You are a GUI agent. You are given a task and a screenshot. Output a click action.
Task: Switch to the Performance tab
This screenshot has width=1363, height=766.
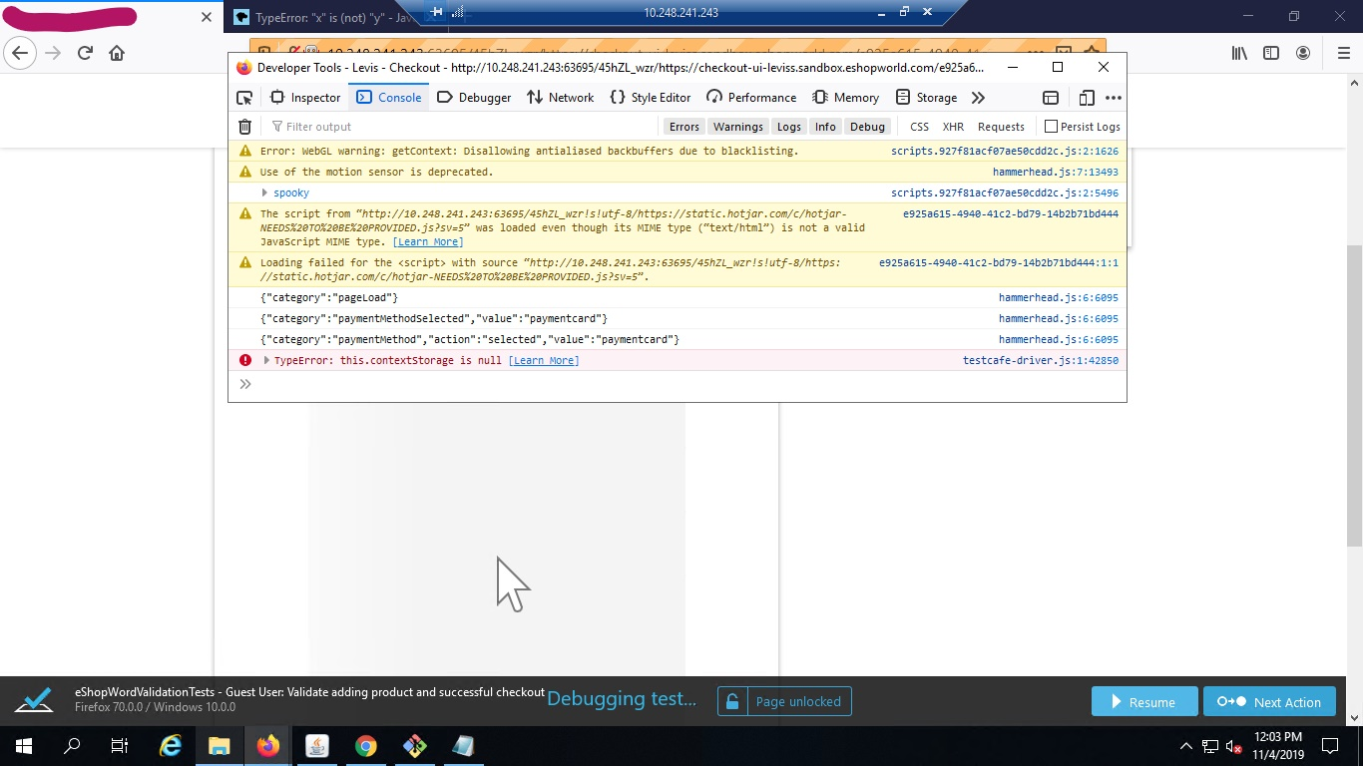click(x=751, y=97)
